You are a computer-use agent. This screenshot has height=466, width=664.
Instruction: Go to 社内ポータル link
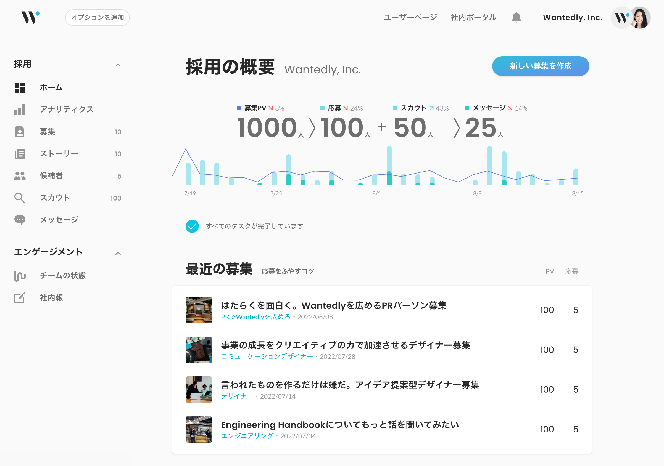tap(473, 18)
